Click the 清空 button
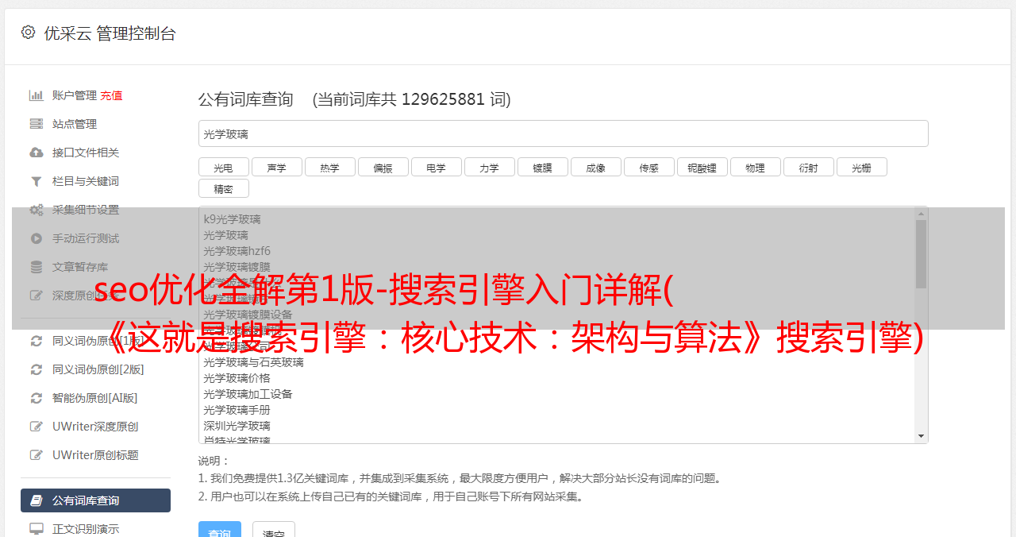The width and height of the screenshot is (1016, 537). tap(274, 529)
